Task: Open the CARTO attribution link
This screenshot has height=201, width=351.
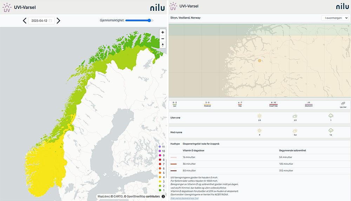Action: click(x=117, y=196)
